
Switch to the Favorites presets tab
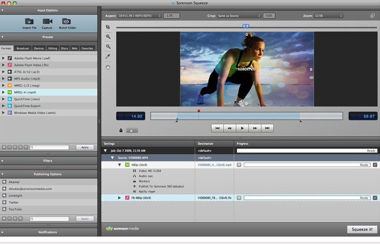[87, 48]
